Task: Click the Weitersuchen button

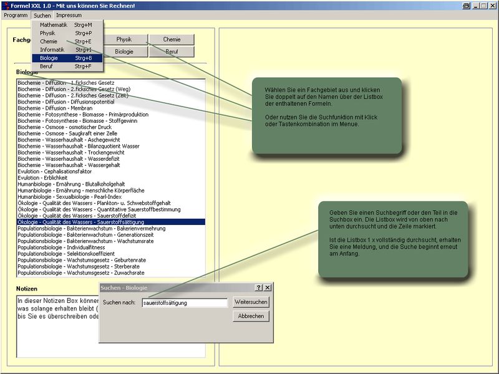Action: 251,302
